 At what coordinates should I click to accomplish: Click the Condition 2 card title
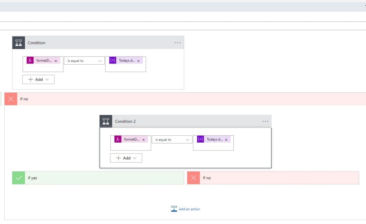125,121
